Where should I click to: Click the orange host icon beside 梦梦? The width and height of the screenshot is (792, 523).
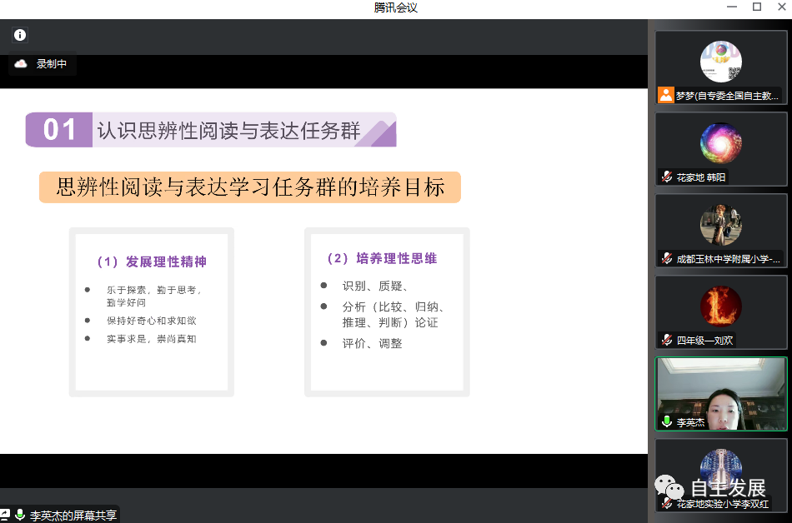(666, 95)
